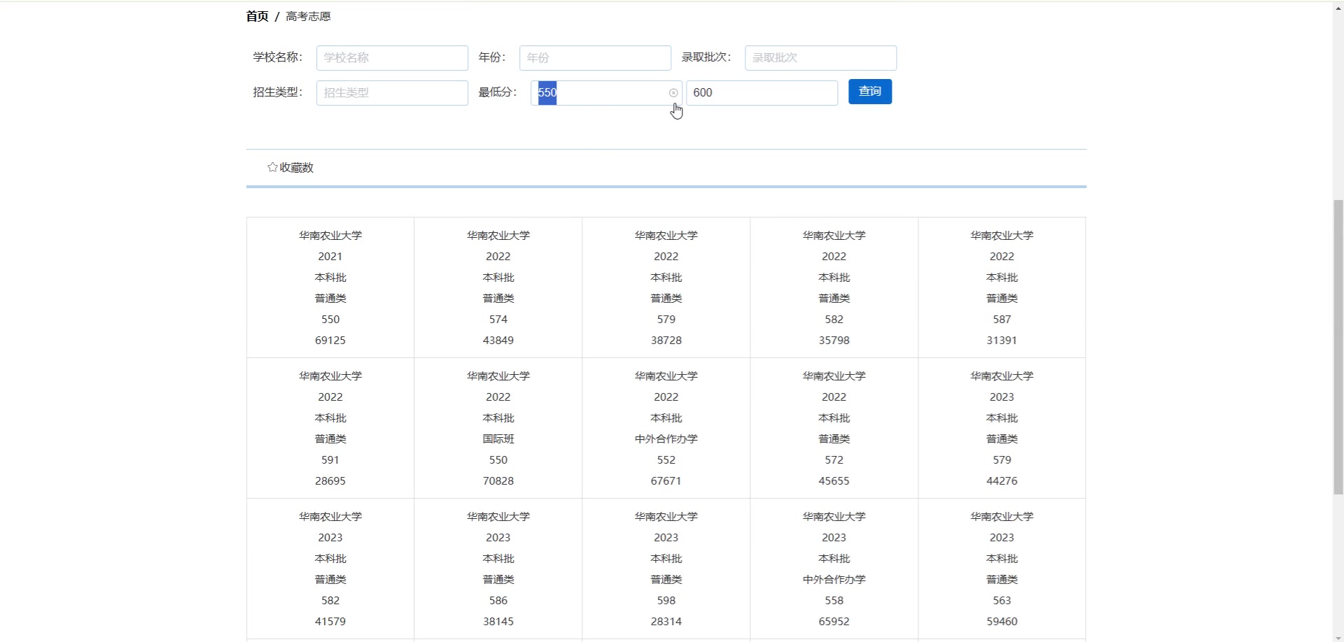Image resolution: width=1344 pixels, height=642 pixels.
Task: Click the 学校名称: field label
Action: click(278, 57)
